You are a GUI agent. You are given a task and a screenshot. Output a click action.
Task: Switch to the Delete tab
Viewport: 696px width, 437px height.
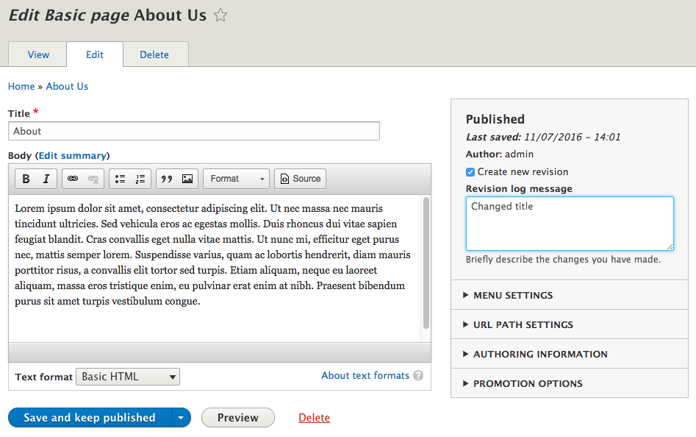coord(154,54)
